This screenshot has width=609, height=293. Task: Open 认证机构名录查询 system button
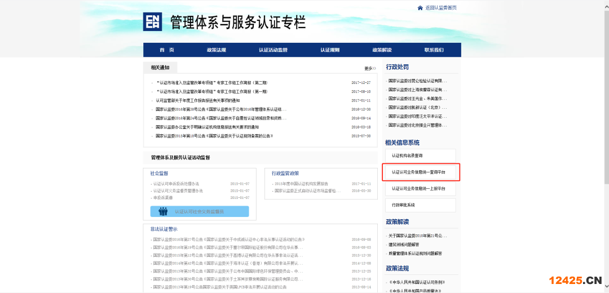tap(419, 156)
